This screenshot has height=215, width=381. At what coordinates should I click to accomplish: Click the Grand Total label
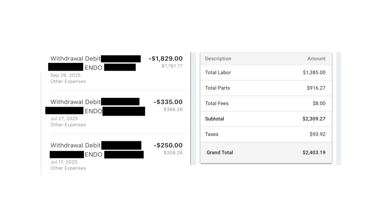(x=220, y=152)
